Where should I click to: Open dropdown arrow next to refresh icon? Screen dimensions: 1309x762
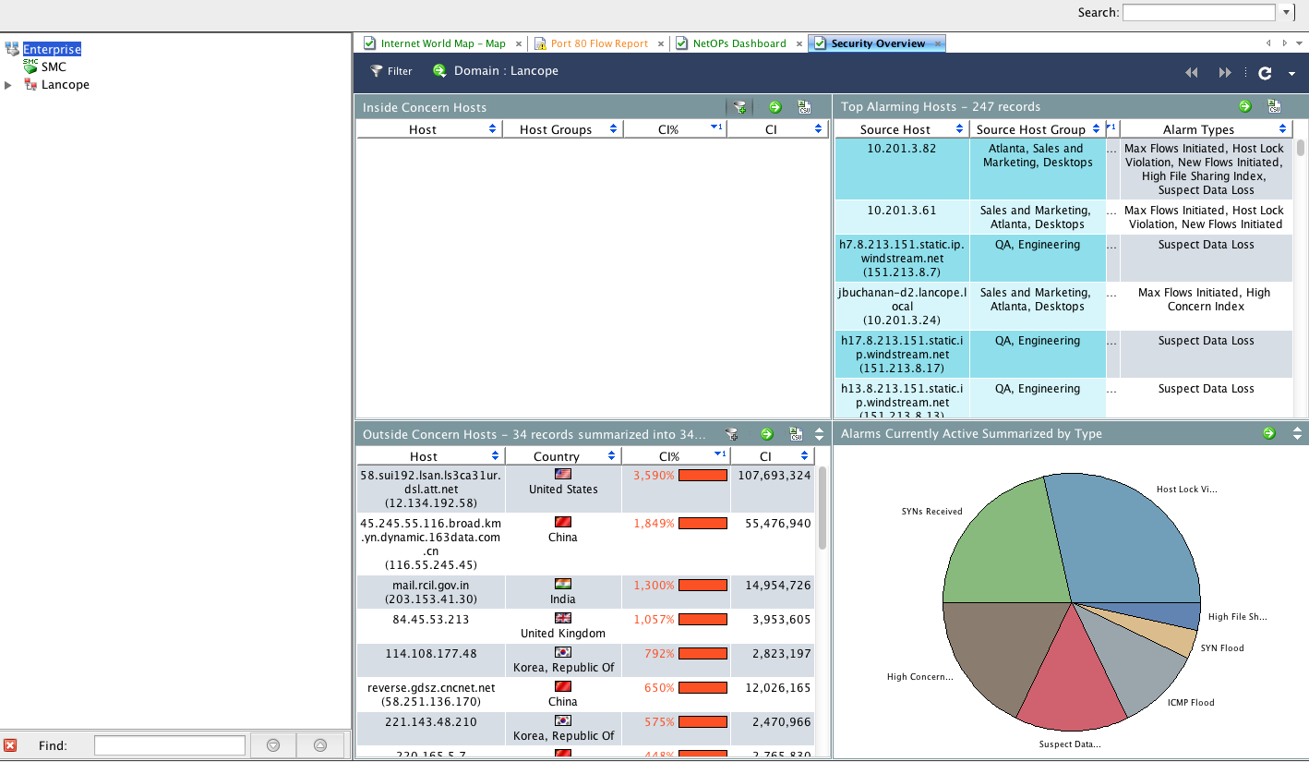[1291, 74]
